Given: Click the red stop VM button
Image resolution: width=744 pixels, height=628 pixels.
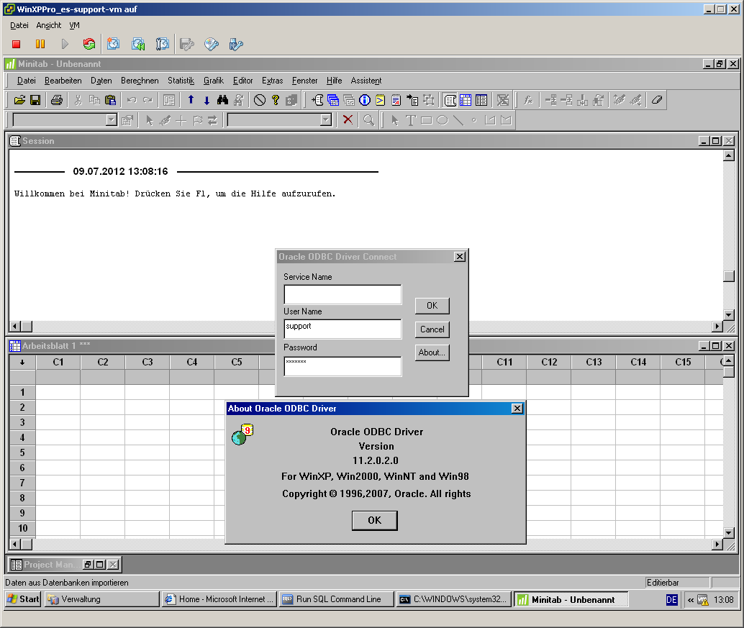Looking at the screenshot, I should pos(16,44).
